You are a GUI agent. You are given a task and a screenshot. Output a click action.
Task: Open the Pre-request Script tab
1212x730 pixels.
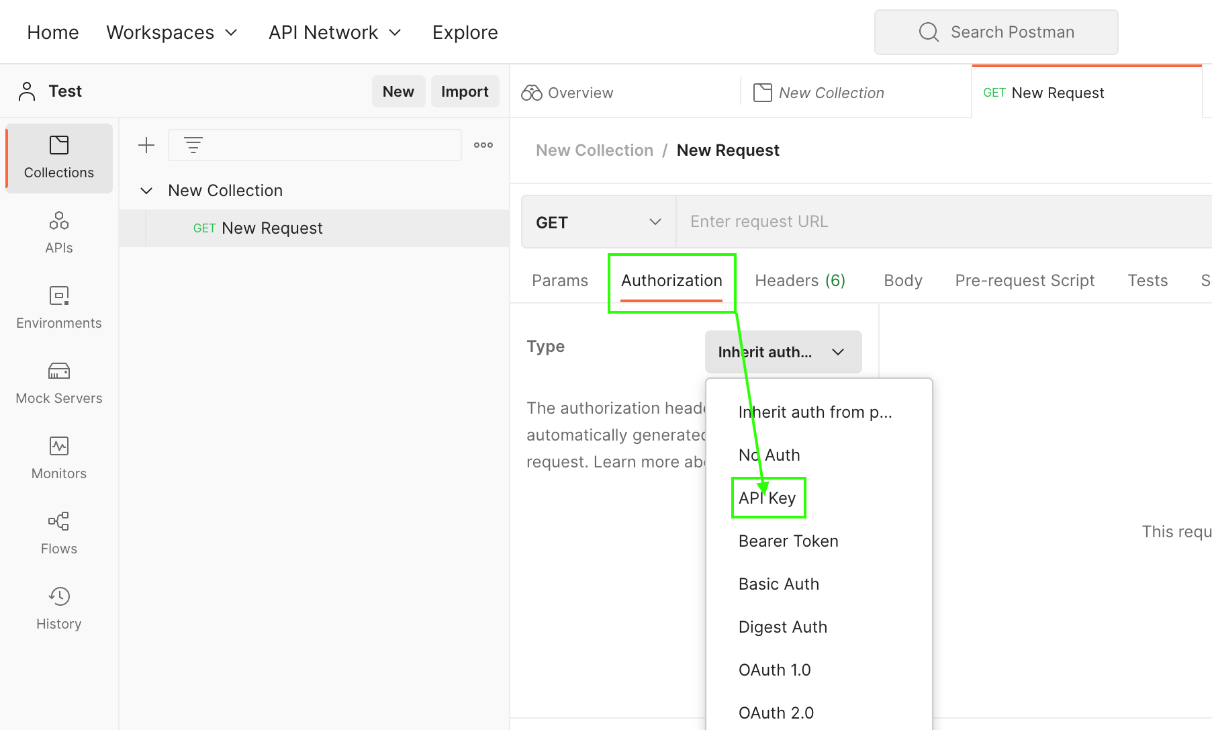pos(1025,281)
